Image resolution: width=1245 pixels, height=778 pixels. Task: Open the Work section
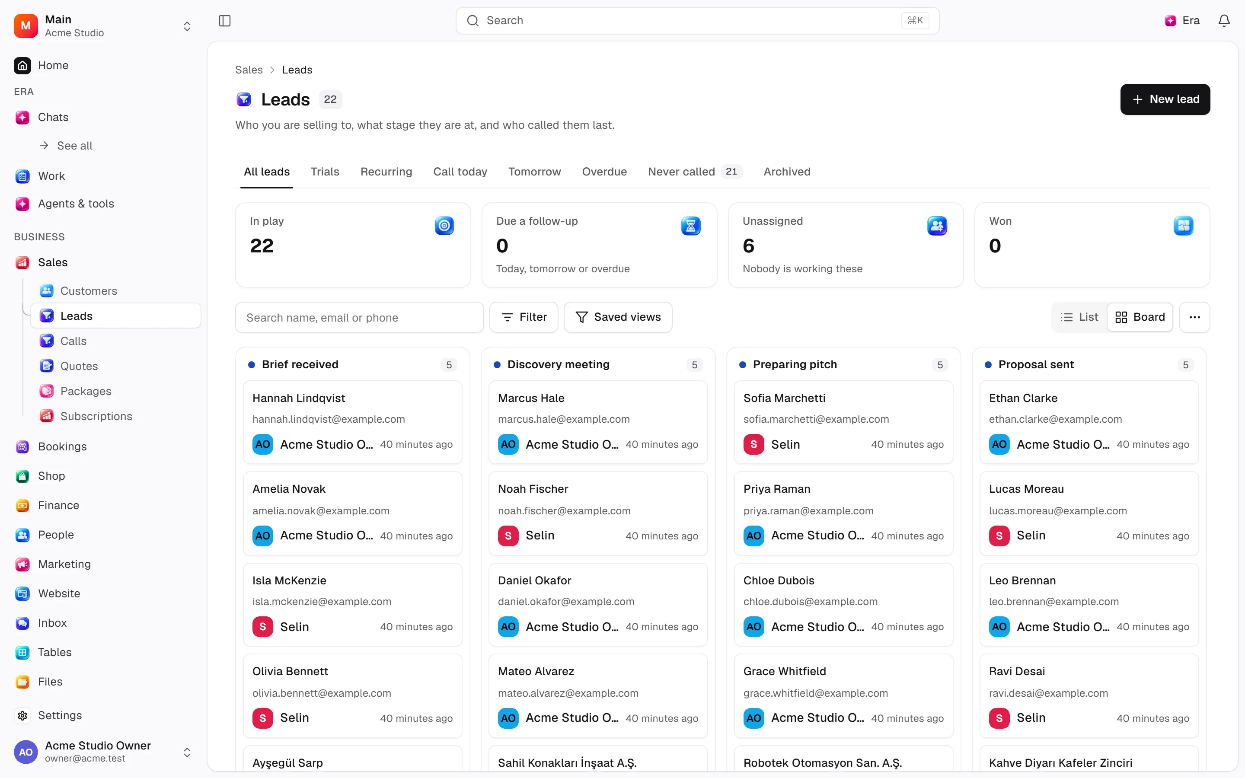[51, 176]
